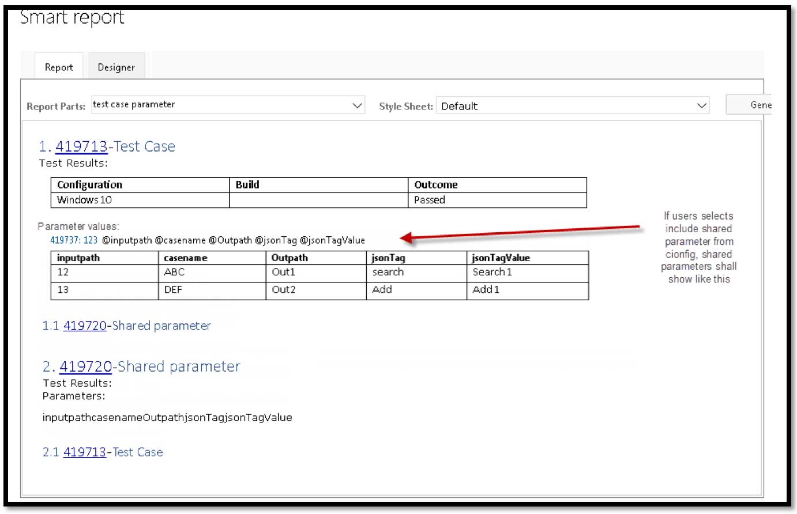Screen dimensions: 797x514
Task: Select the DEF casename cell
Action: point(173,290)
